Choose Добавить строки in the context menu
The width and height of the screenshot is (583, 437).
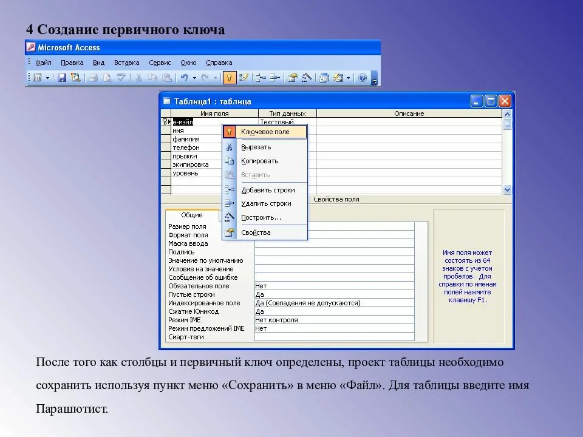click(265, 190)
